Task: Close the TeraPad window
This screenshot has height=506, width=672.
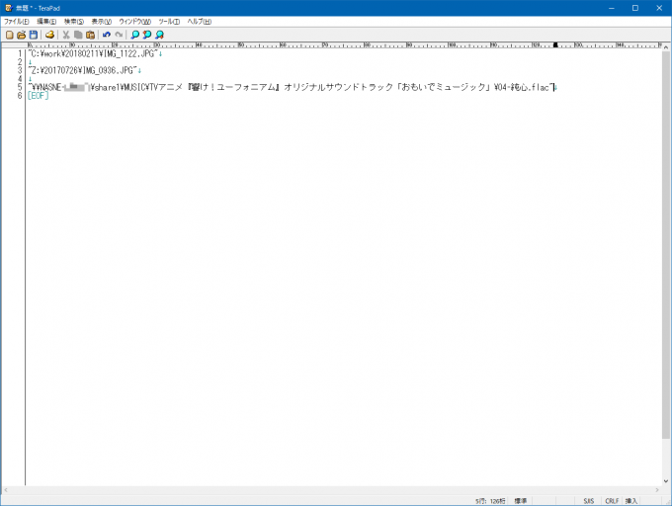Action: click(x=659, y=8)
